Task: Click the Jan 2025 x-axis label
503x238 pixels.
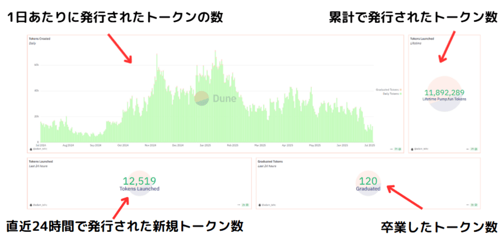Action: pyautogui.click(x=205, y=145)
